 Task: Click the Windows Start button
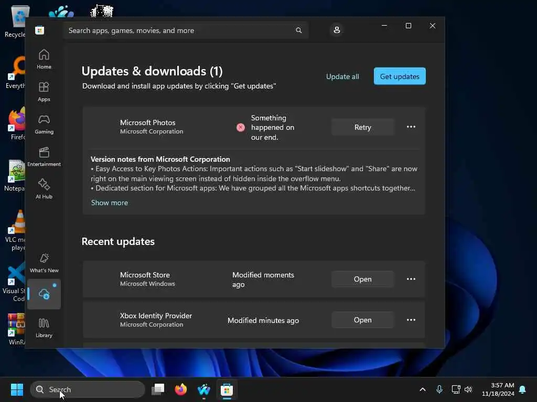click(x=17, y=389)
